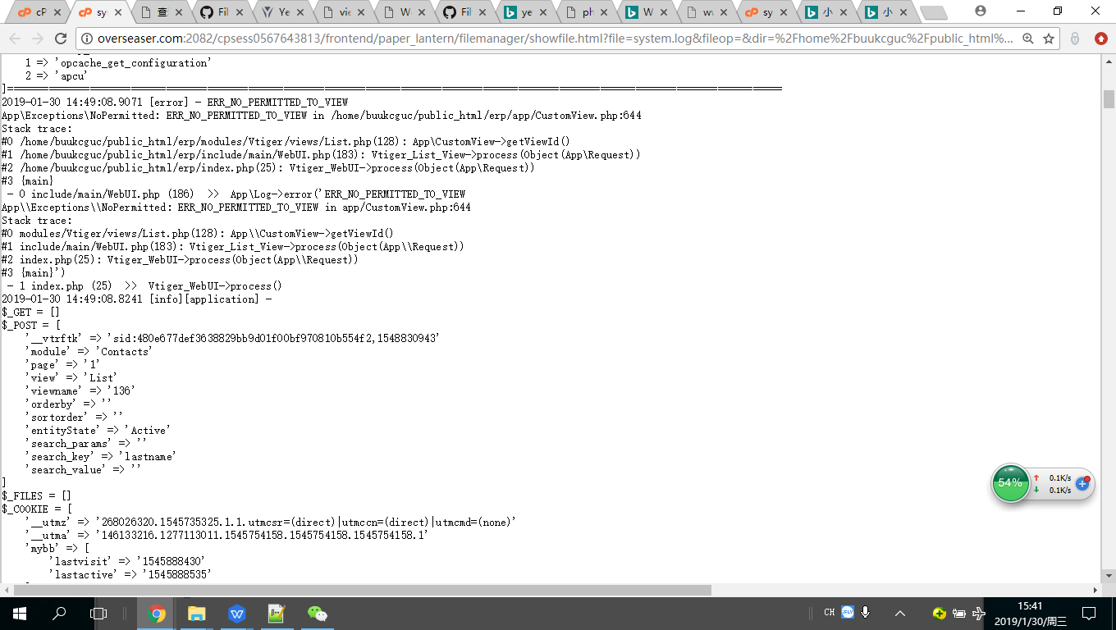Click the 54% floating network speed ball

tap(1011, 483)
